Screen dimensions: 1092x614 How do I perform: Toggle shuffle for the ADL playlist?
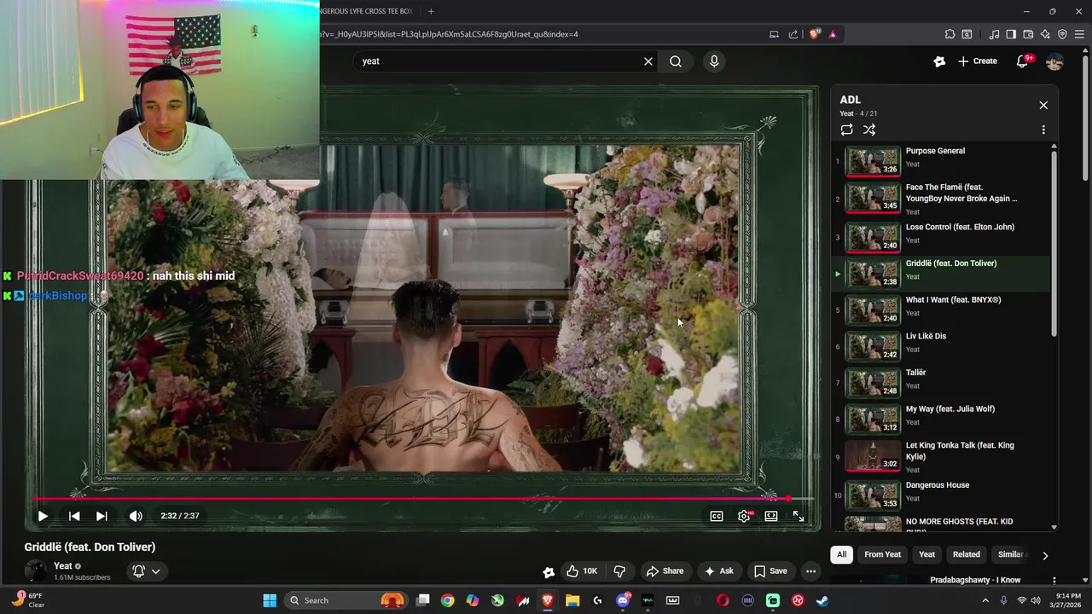pyautogui.click(x=869, y=130)
